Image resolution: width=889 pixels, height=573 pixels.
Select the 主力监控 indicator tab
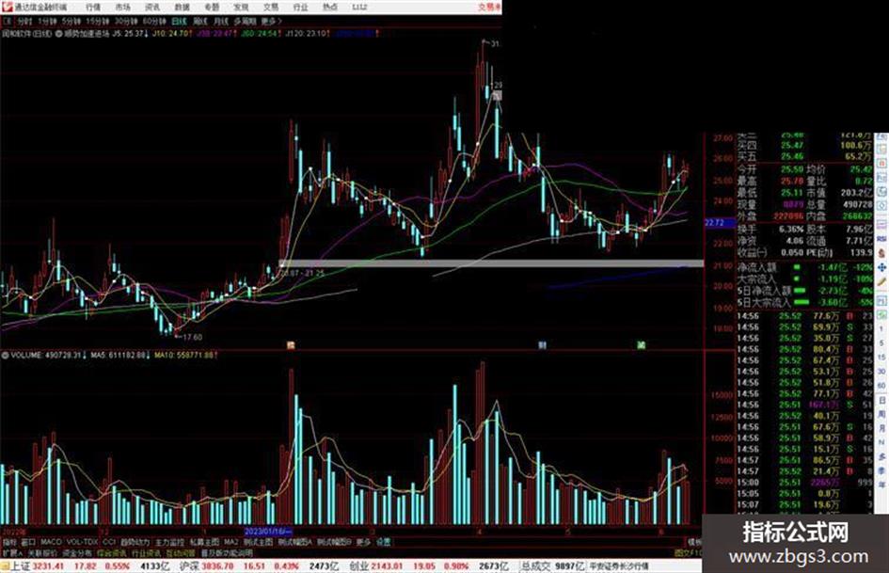(x=170, y=542)
